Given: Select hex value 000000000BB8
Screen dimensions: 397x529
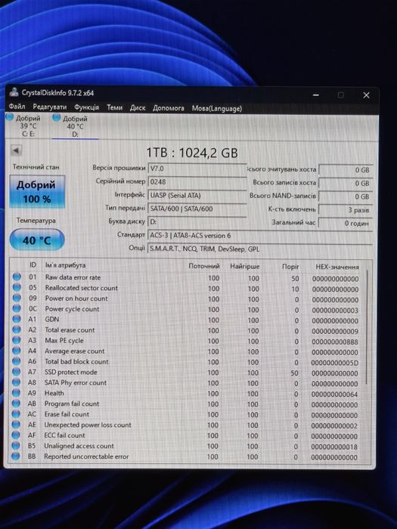Looking at the screenshot, I should click(335, 342).
